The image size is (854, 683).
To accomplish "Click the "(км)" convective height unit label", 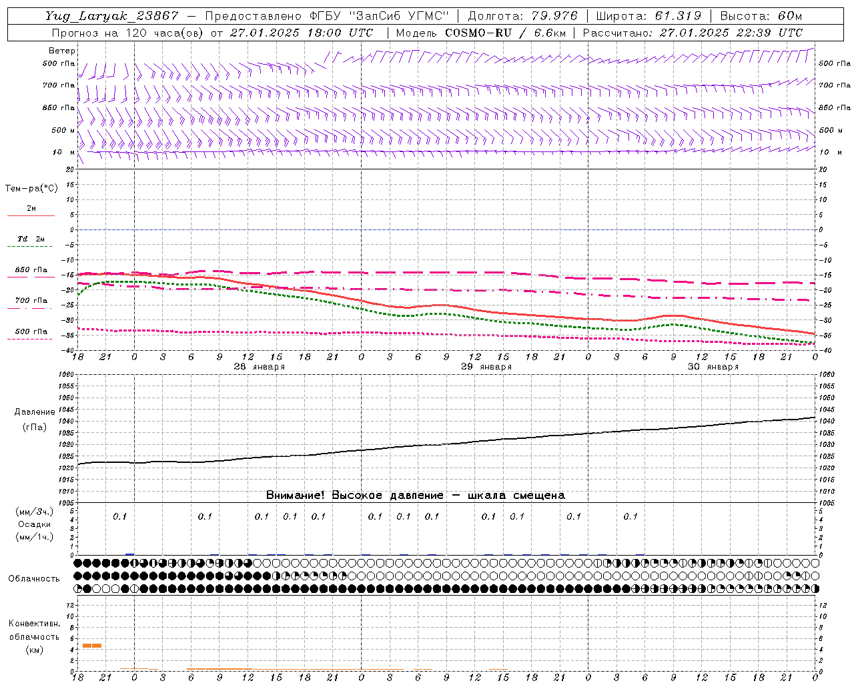I will click(34, 650).
